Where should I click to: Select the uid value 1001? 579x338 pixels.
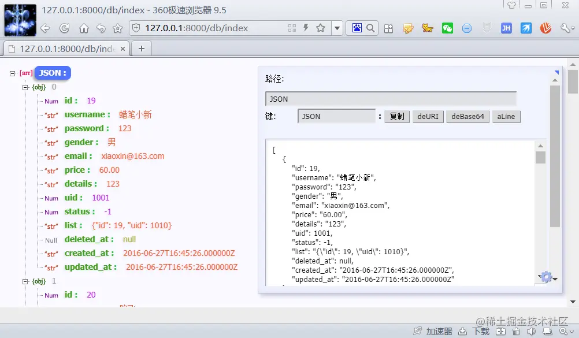101,198
